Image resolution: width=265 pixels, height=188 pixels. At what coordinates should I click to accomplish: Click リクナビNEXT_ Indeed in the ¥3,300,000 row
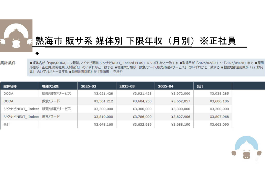click(x=21, y=109)
